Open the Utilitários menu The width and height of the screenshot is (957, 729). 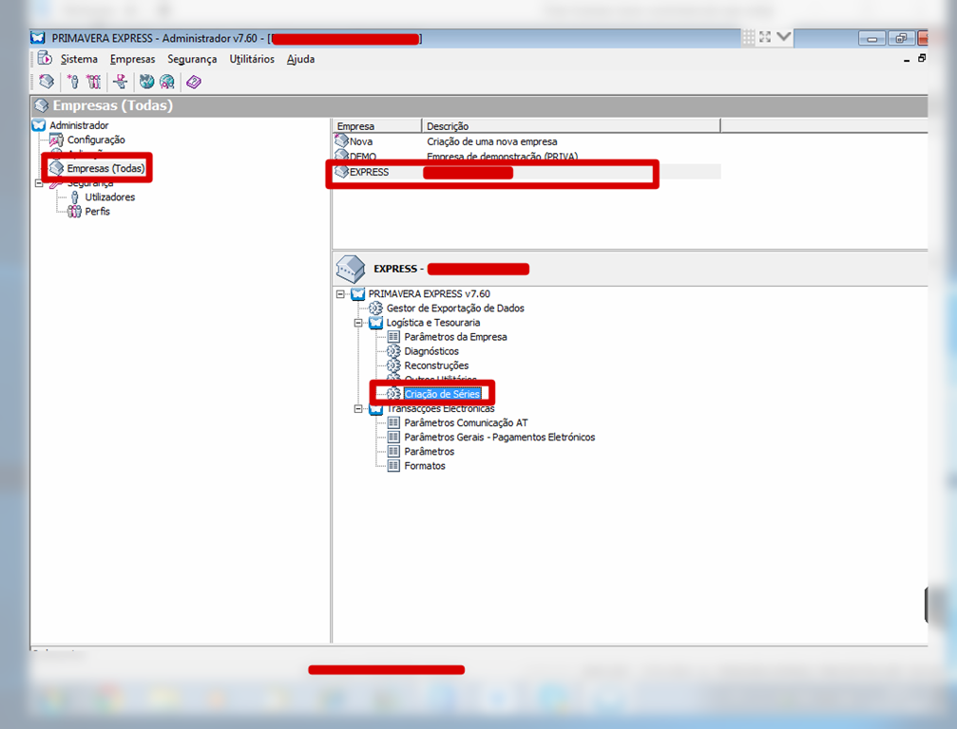click(x=252, y=59)
